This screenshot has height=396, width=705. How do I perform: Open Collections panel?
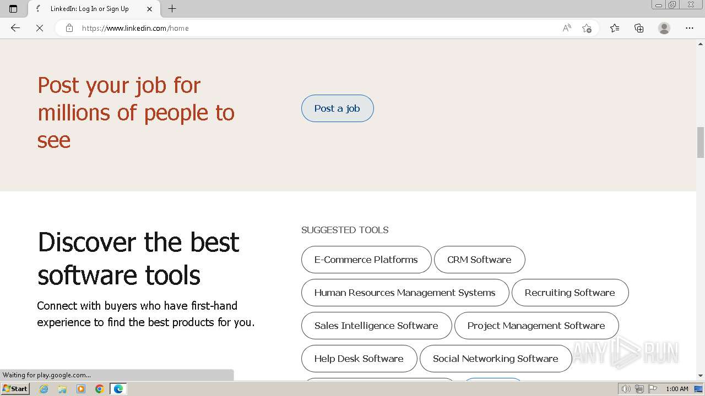tap(639, 28)
